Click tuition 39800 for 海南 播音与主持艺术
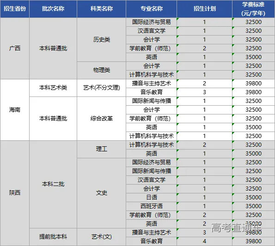 click(253, 84)
